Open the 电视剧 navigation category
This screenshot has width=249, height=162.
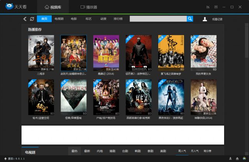(59, 19)
